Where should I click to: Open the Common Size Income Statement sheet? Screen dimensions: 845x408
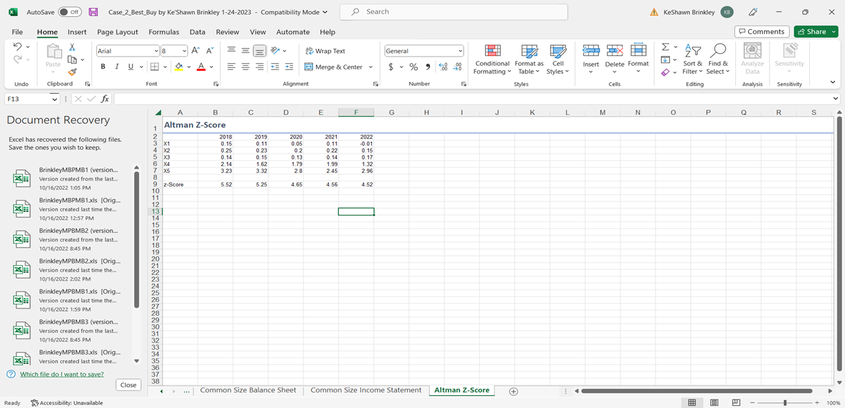coord(366,390)
